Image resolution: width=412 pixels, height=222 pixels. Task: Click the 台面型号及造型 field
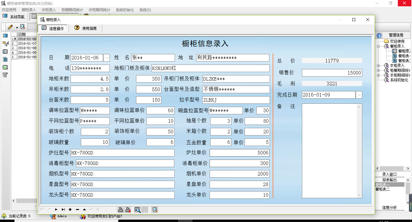coord(236,89)
